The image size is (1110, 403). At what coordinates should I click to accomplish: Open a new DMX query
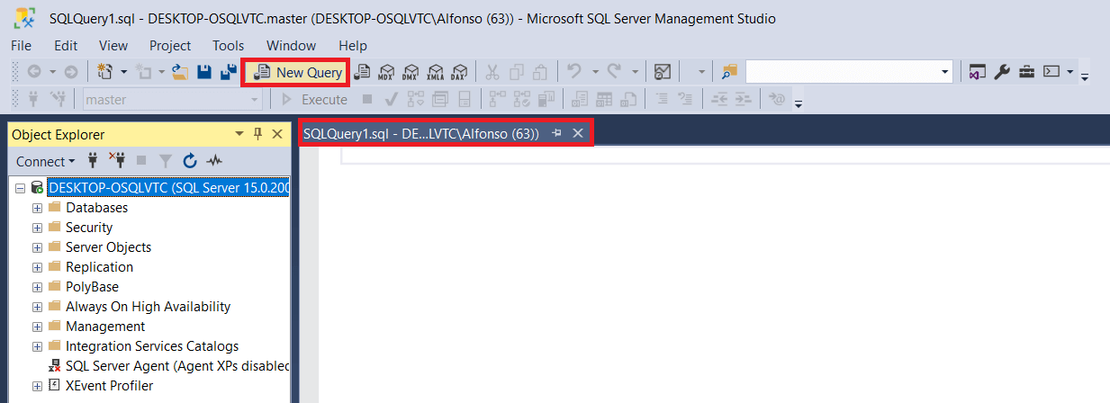click(x=411, y=72)
